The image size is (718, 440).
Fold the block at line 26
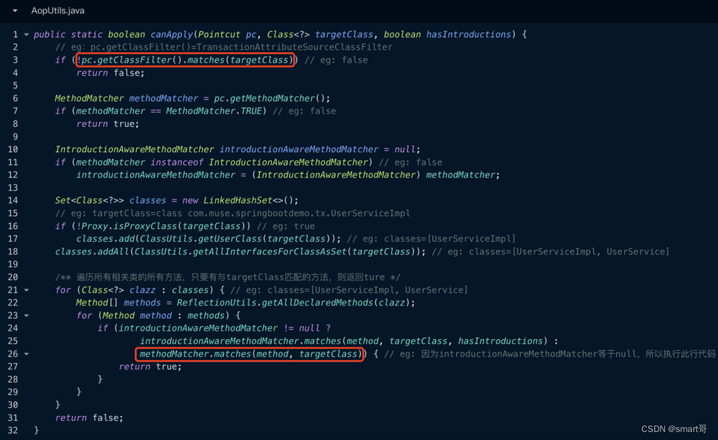click(x=27, y=354)
